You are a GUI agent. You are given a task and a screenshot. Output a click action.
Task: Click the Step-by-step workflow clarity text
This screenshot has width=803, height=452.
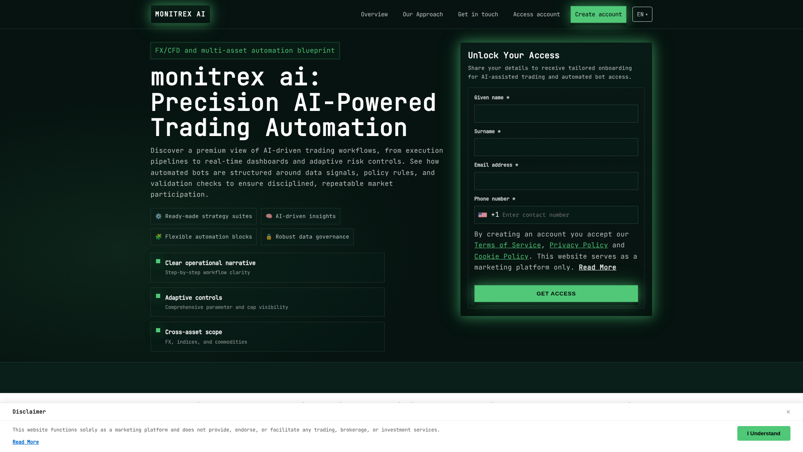coord(207,272)
